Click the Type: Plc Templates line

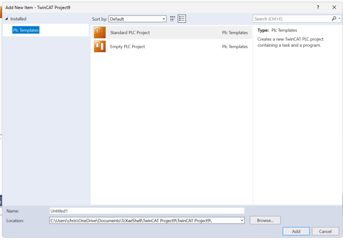click(277, 30)
